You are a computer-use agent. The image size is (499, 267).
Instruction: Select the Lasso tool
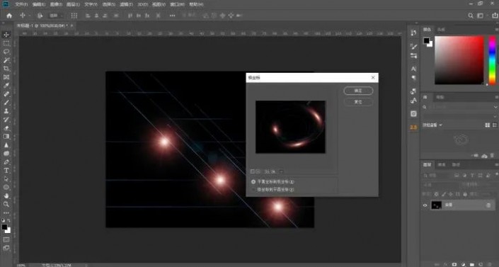(x=6, y=52)
